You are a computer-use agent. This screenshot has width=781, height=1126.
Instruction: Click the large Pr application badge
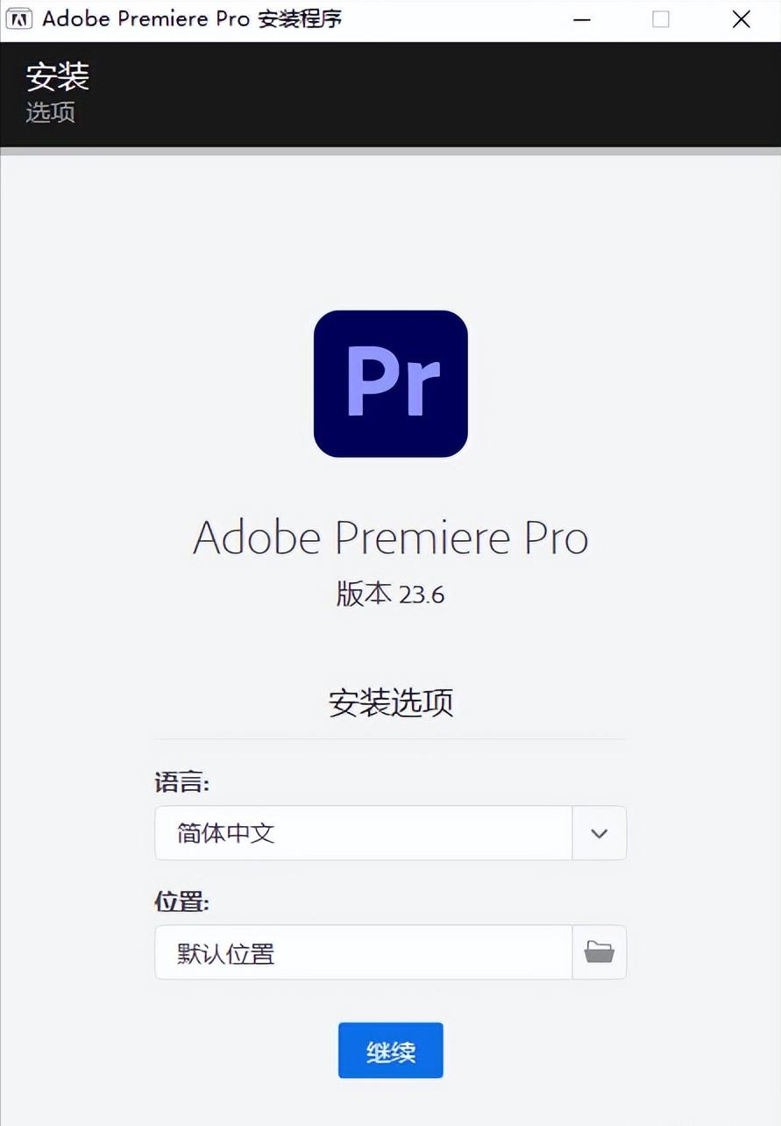tap(390, 383)
